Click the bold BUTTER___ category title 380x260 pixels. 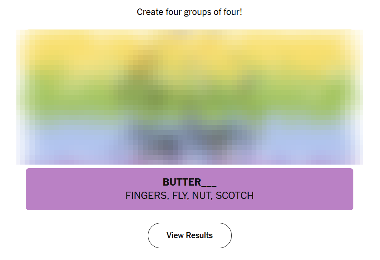point(189,182)
